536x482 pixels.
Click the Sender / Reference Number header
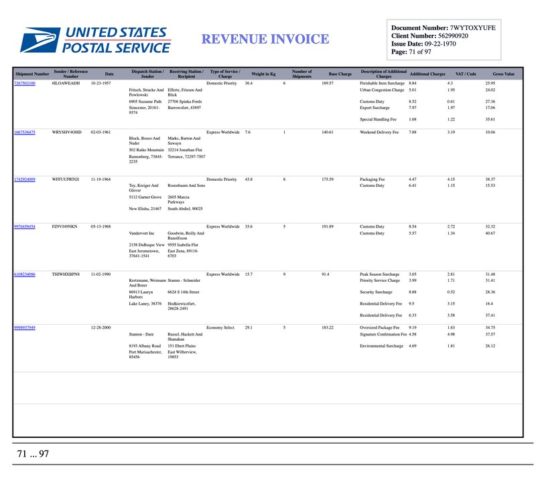click(x=70, y=74)
